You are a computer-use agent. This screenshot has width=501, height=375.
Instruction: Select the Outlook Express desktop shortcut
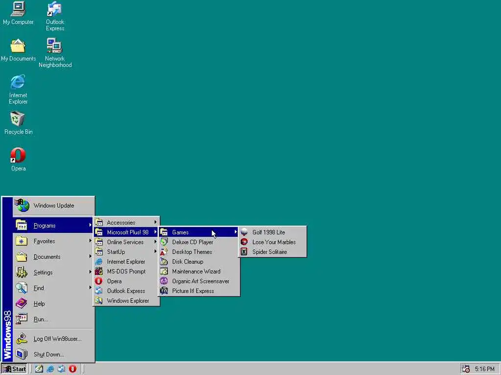[x=55, y=16]
